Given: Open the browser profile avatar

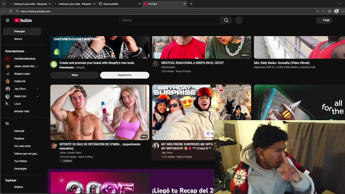Looking at the screenshot, I should point(336,11).
